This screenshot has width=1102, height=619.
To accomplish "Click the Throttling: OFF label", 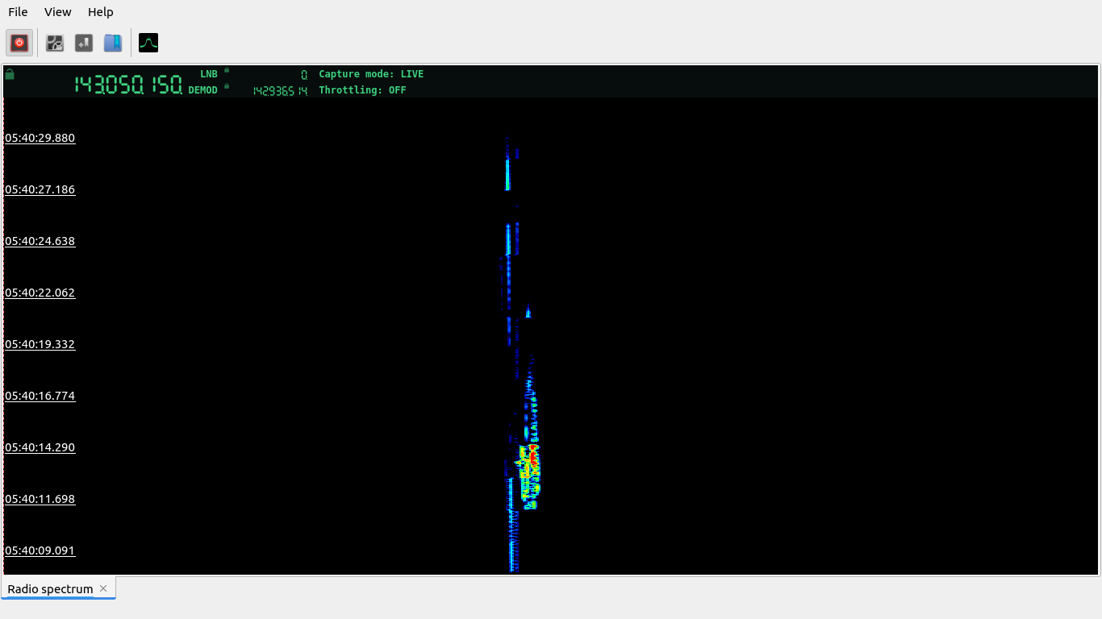I will click(x=362, y=90).
